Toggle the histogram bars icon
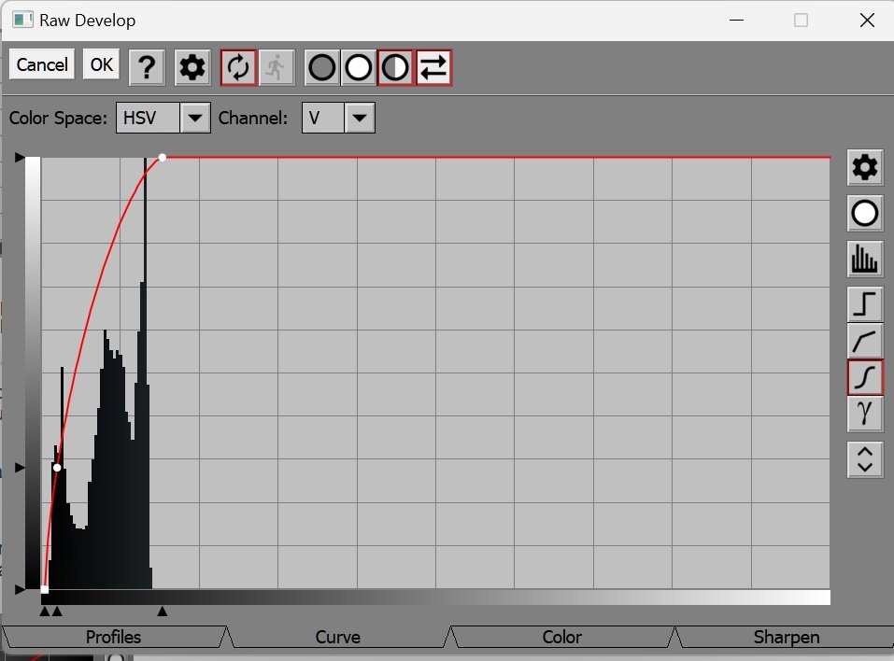 point(865,260)
